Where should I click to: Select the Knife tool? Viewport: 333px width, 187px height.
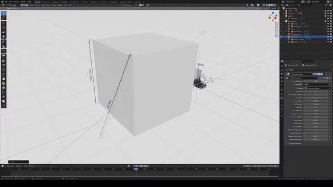[x=4, y=74]
